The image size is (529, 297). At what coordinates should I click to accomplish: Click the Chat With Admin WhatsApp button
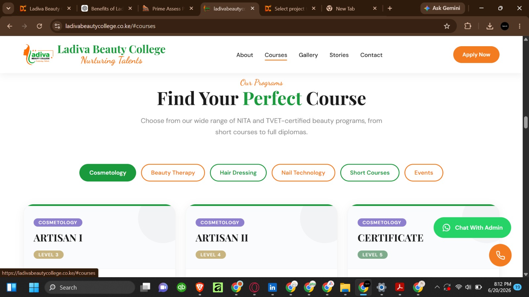pyautogui.click(x=472, y=227)
